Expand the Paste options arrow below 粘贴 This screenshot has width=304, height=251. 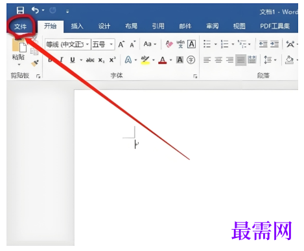[19, 65]
